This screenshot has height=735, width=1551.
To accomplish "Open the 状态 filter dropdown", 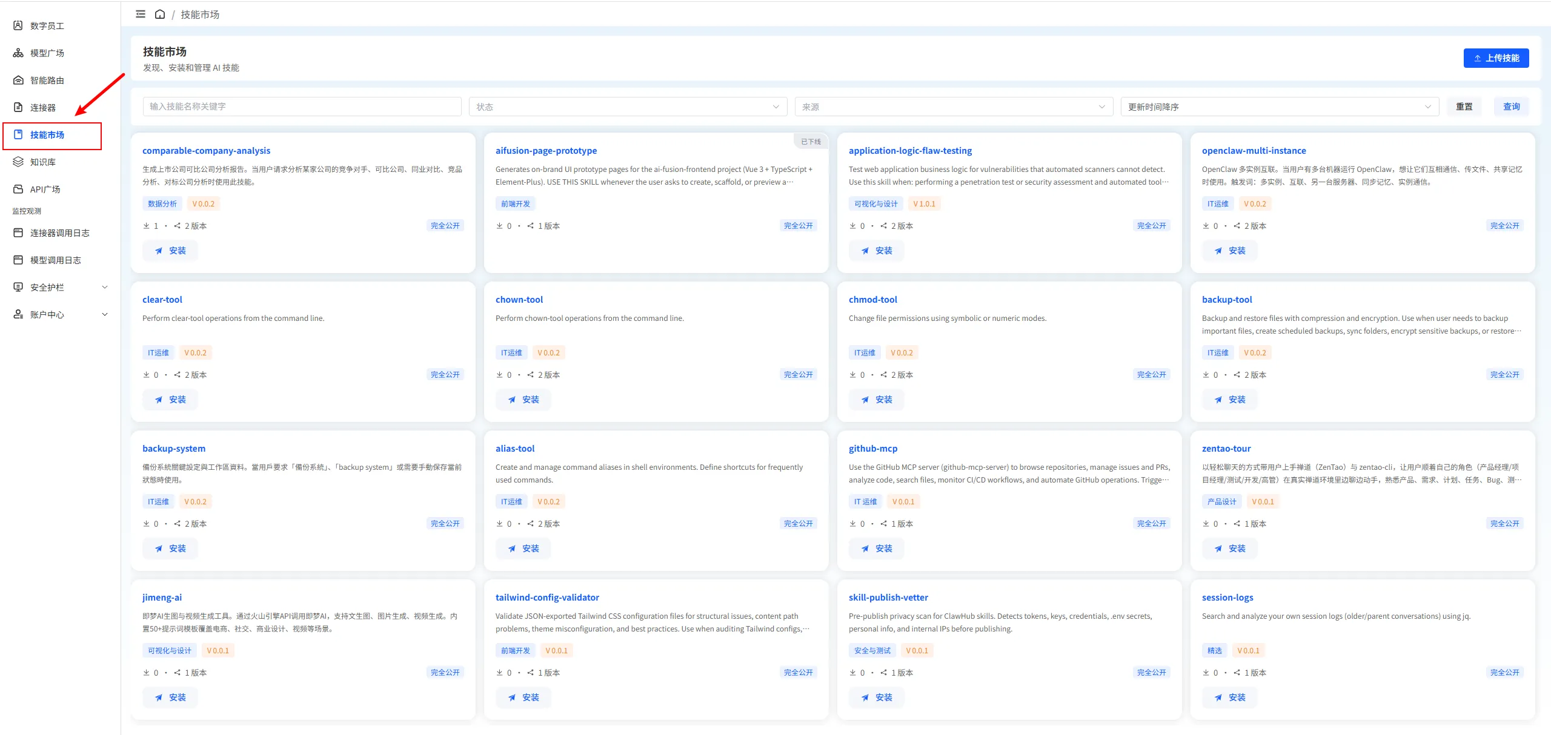I will [628, 107].
